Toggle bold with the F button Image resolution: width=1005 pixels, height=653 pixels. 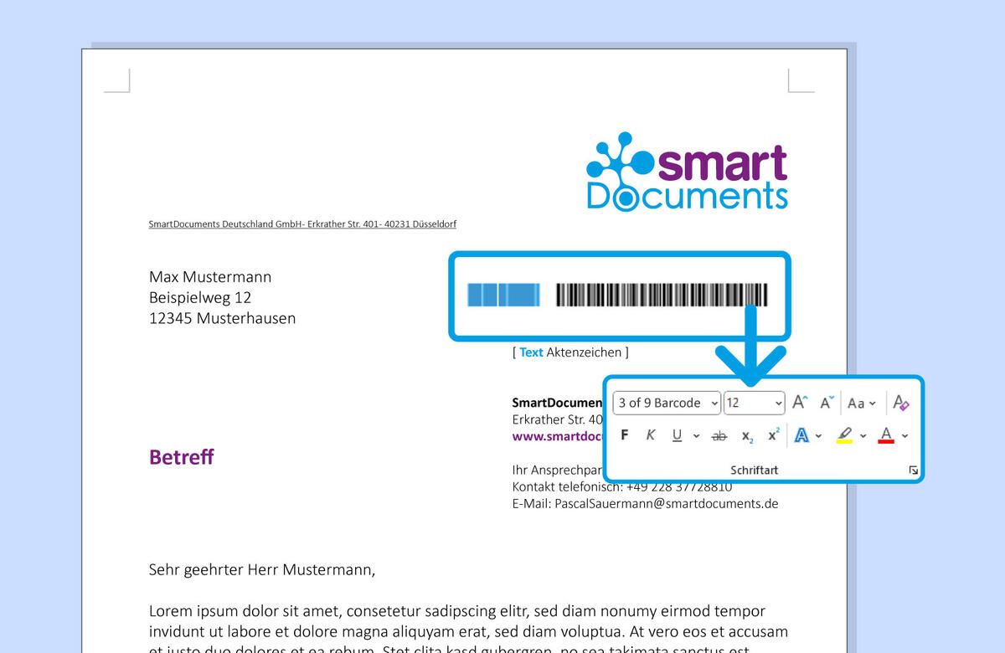tap(624, 435)
